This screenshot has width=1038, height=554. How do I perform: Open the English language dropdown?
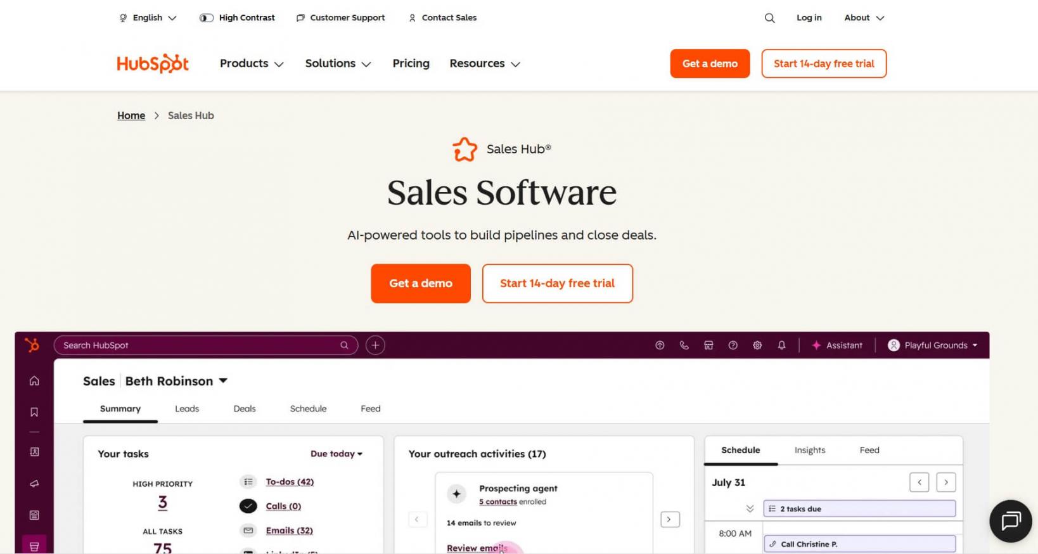148,18
